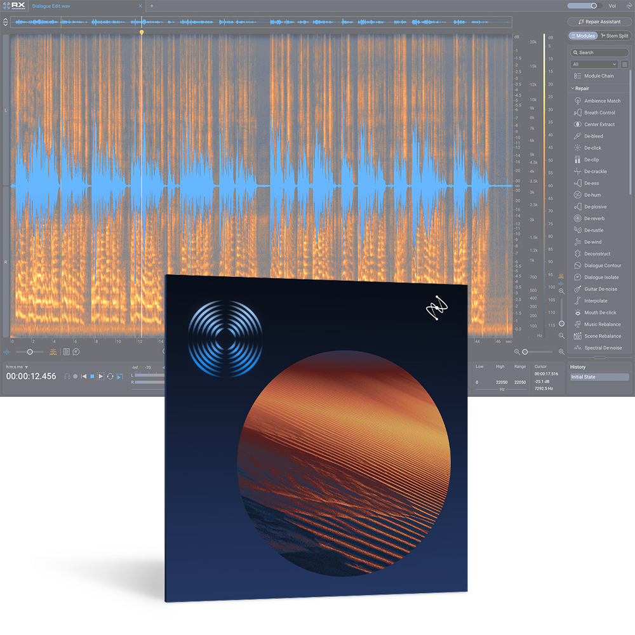
Task: Open the Dialogue Isolate module
Action: (x=598, y=277)
